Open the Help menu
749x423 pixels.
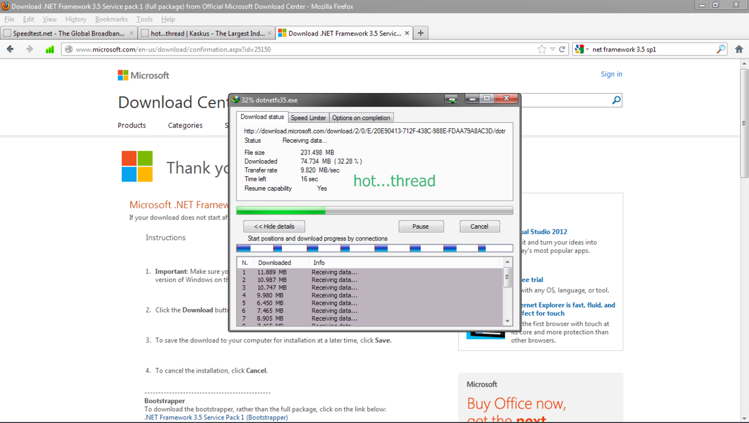tap(168, 19)
